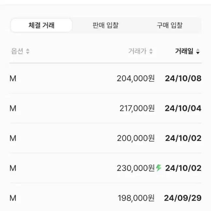
Task: Click the M size in first row
Action: tap(13, 79)
